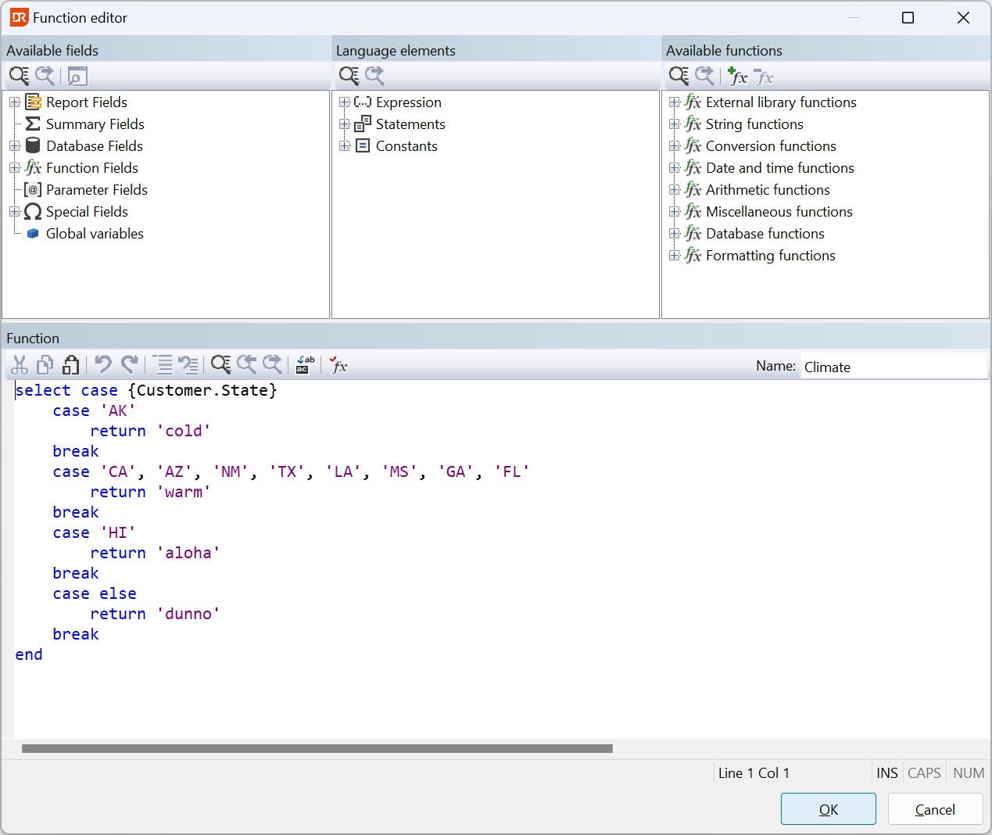Screen dimensions: 992x835
Task: Close the Function editor window
Action: (x=963, y=17)
